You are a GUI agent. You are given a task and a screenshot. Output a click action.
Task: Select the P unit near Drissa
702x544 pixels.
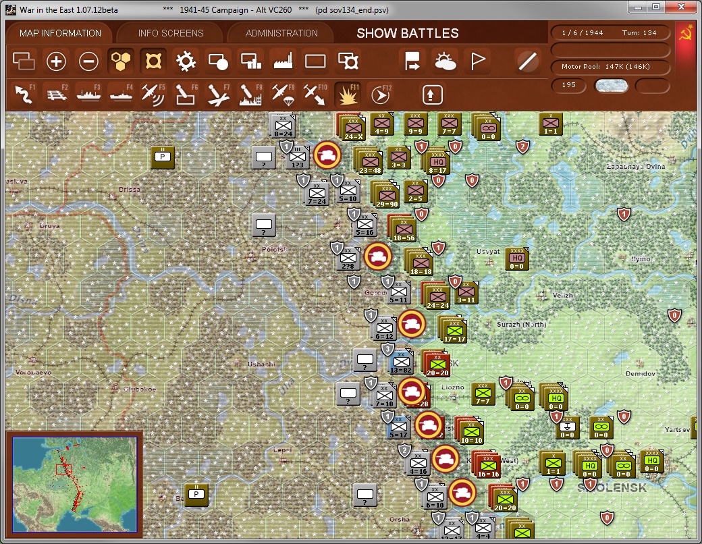(163, 157)
